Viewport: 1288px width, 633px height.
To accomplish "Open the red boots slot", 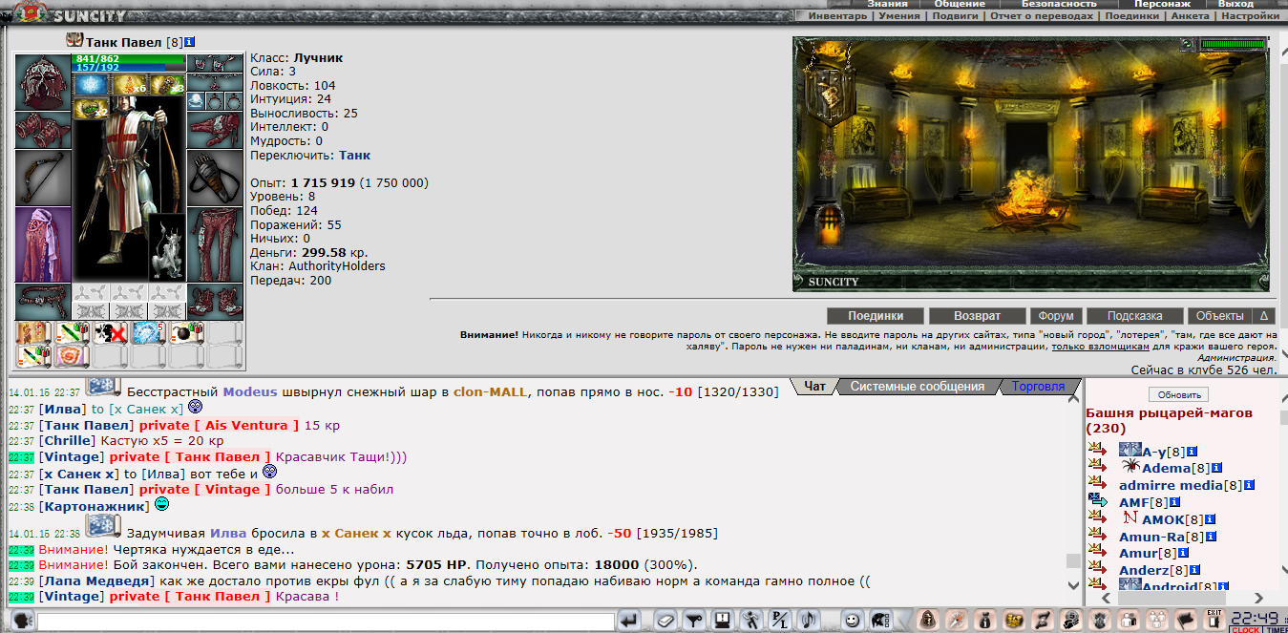I will tap(216, 302).
